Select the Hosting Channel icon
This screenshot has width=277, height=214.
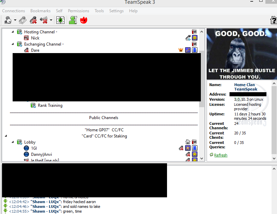click(19, 32)
